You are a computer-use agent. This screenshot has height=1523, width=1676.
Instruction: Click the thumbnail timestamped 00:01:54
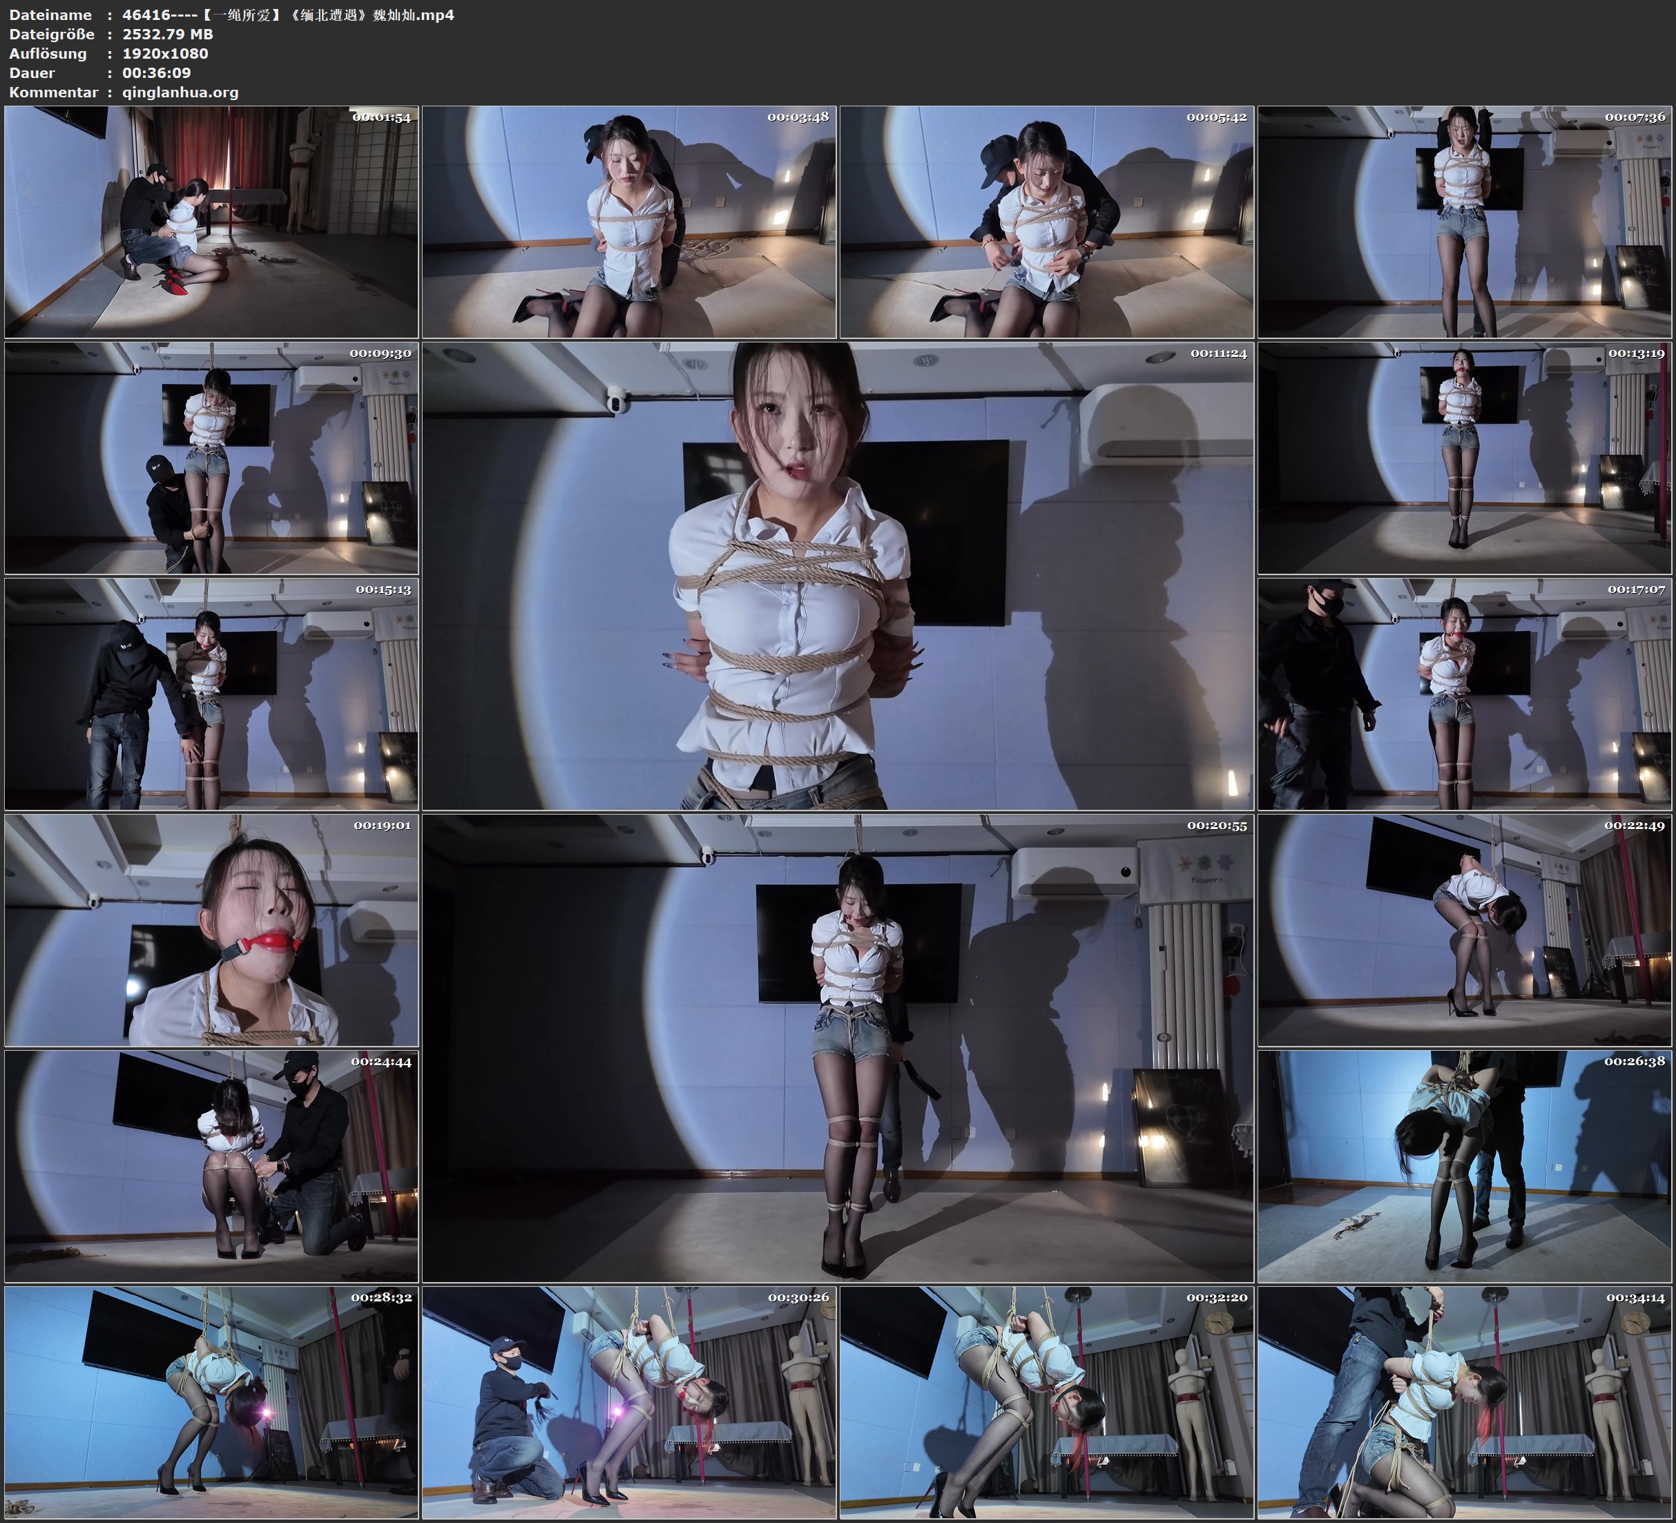point(211,221)
